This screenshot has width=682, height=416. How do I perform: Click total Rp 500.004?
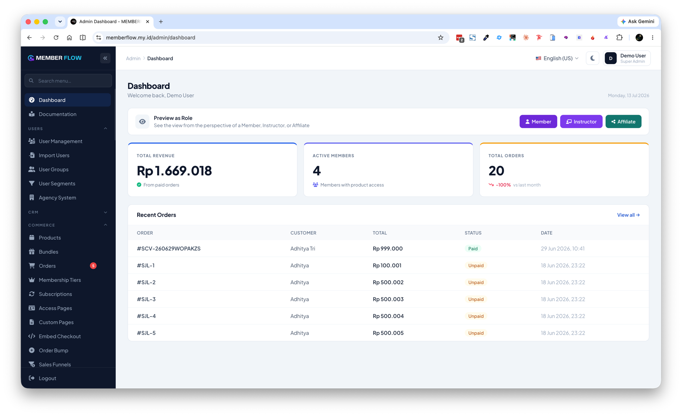click(388, 316)
